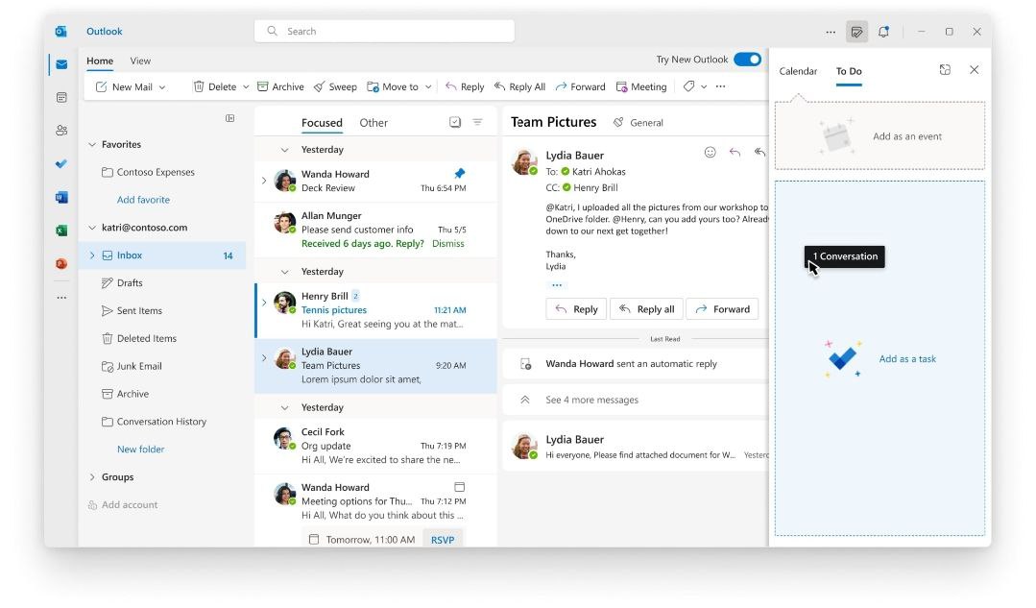The height and width of the screenshot is (608, 1036).
Task: Dismiss the Allan Munger reply reminder
Action: [x=448, y=244]
